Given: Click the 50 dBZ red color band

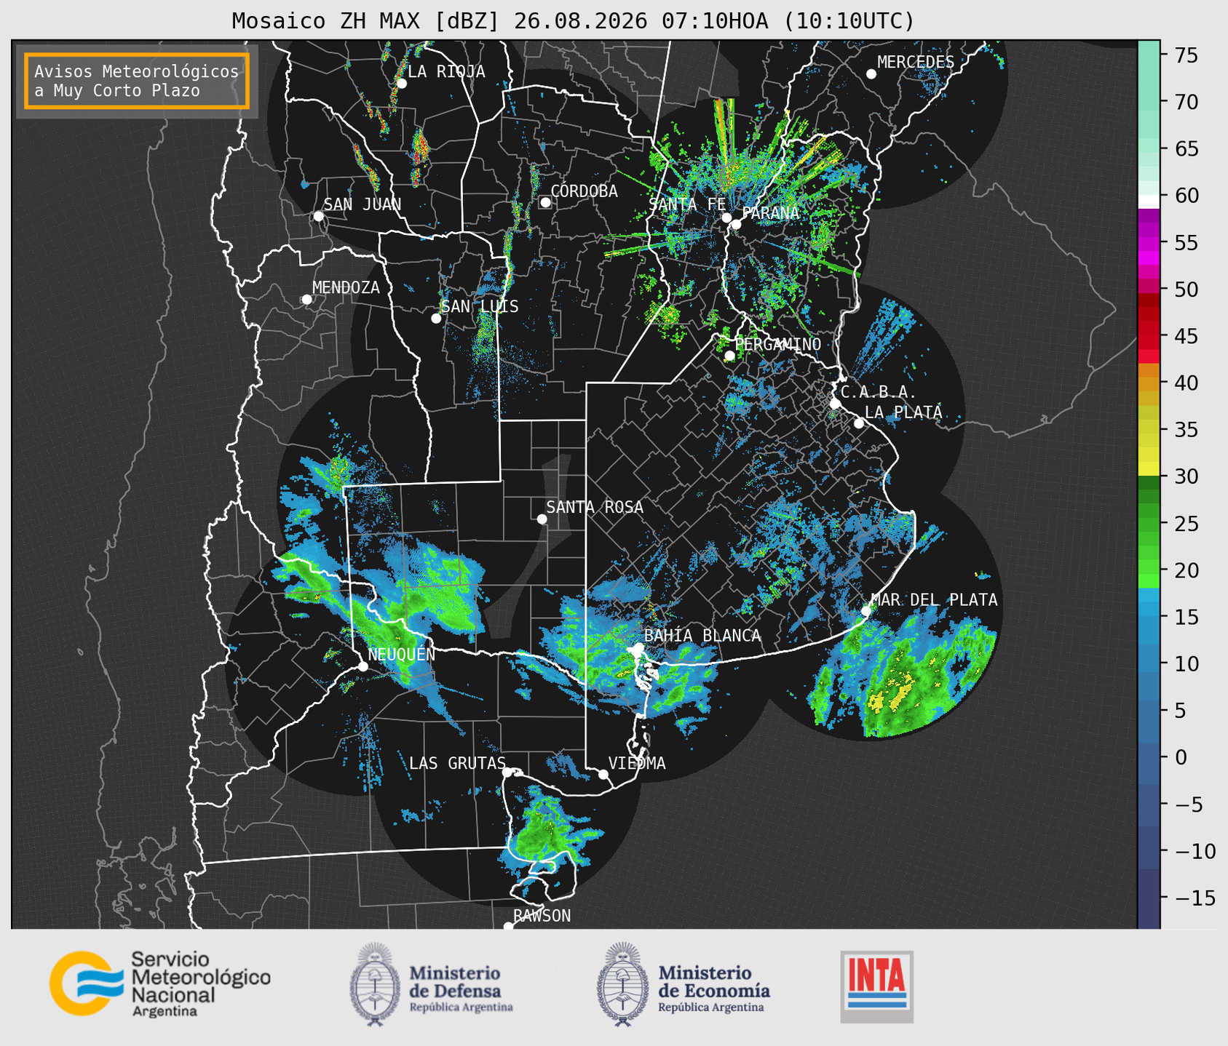Looking at the screenshot, I should (1149, 287).
